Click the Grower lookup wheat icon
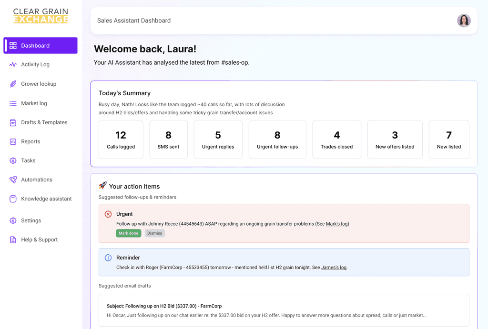The height and width of the screenshot is (329, 488). click(x=13, y=84)
